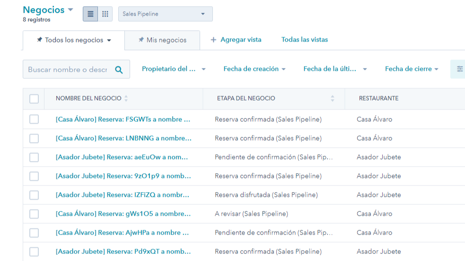Sort by Nombre del negocio arrows
465x261 pixels.
pos(126,99)
